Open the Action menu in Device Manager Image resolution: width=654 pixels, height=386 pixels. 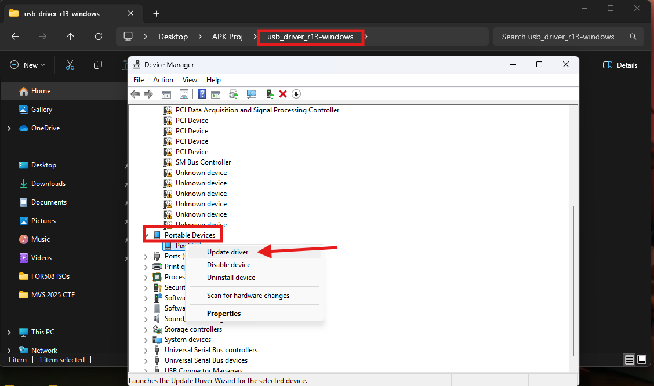click(163, 80)
